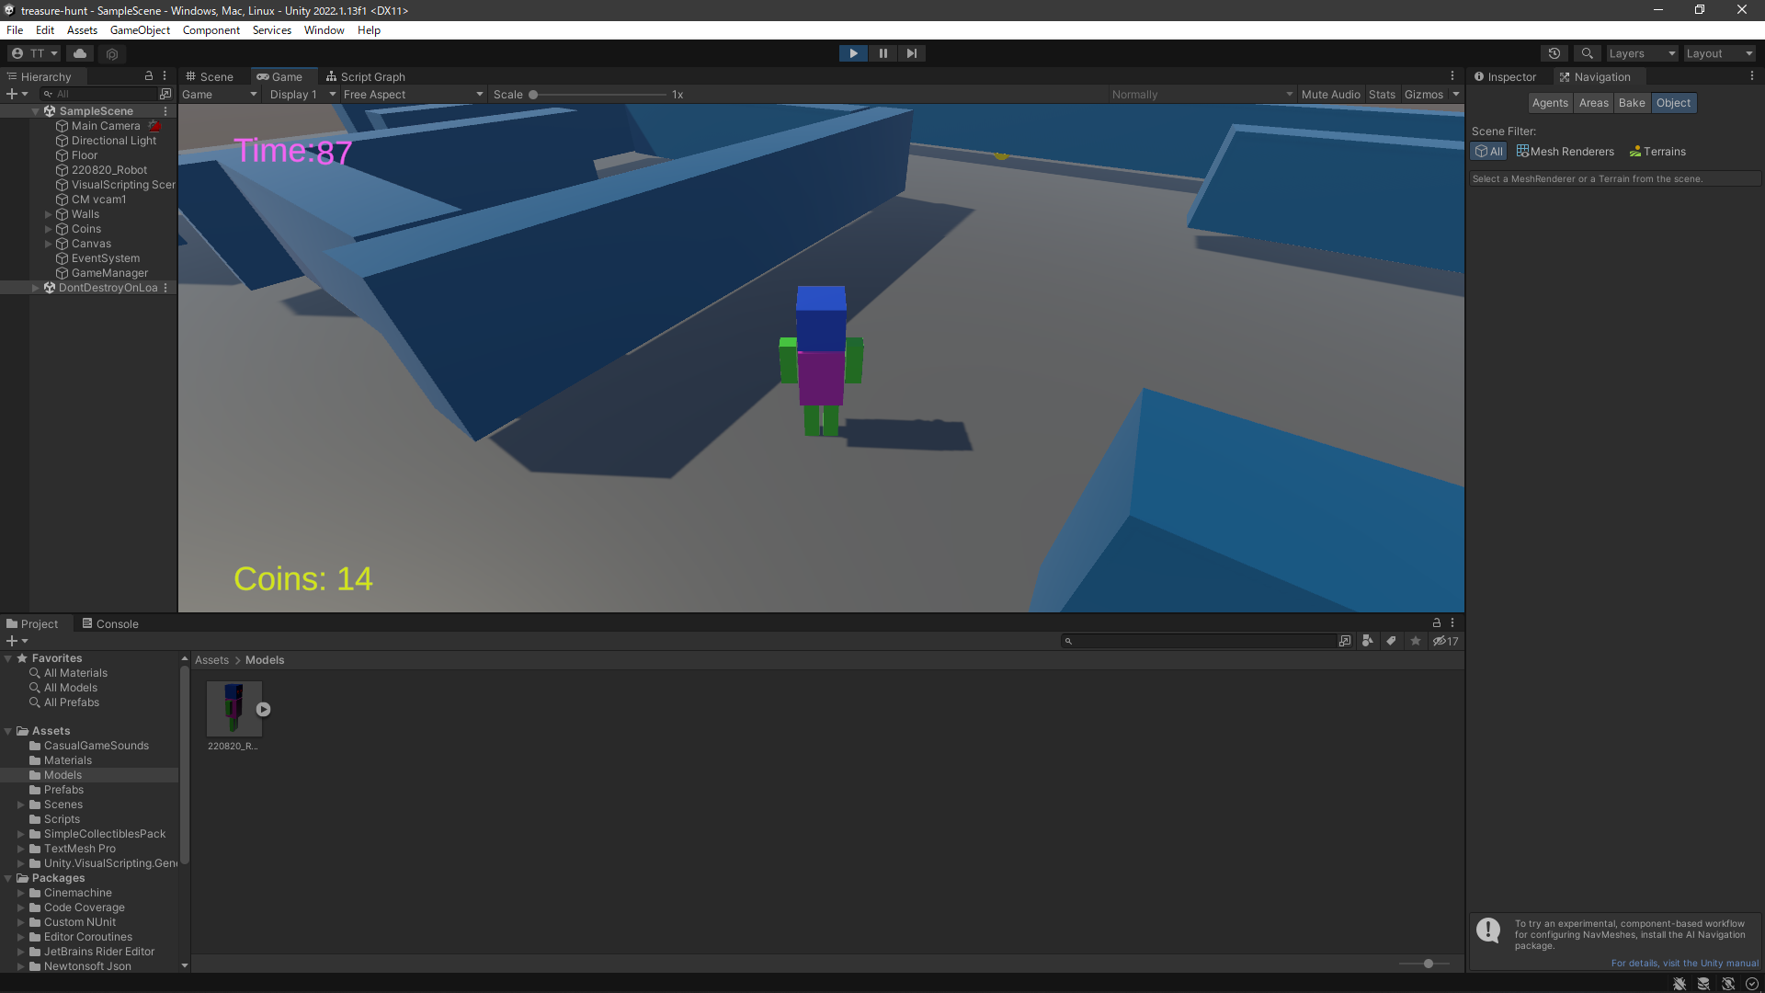Screen dimensions: 1765x993
Task: Toggle Mute Audio in Game view
Action: 1330,95
